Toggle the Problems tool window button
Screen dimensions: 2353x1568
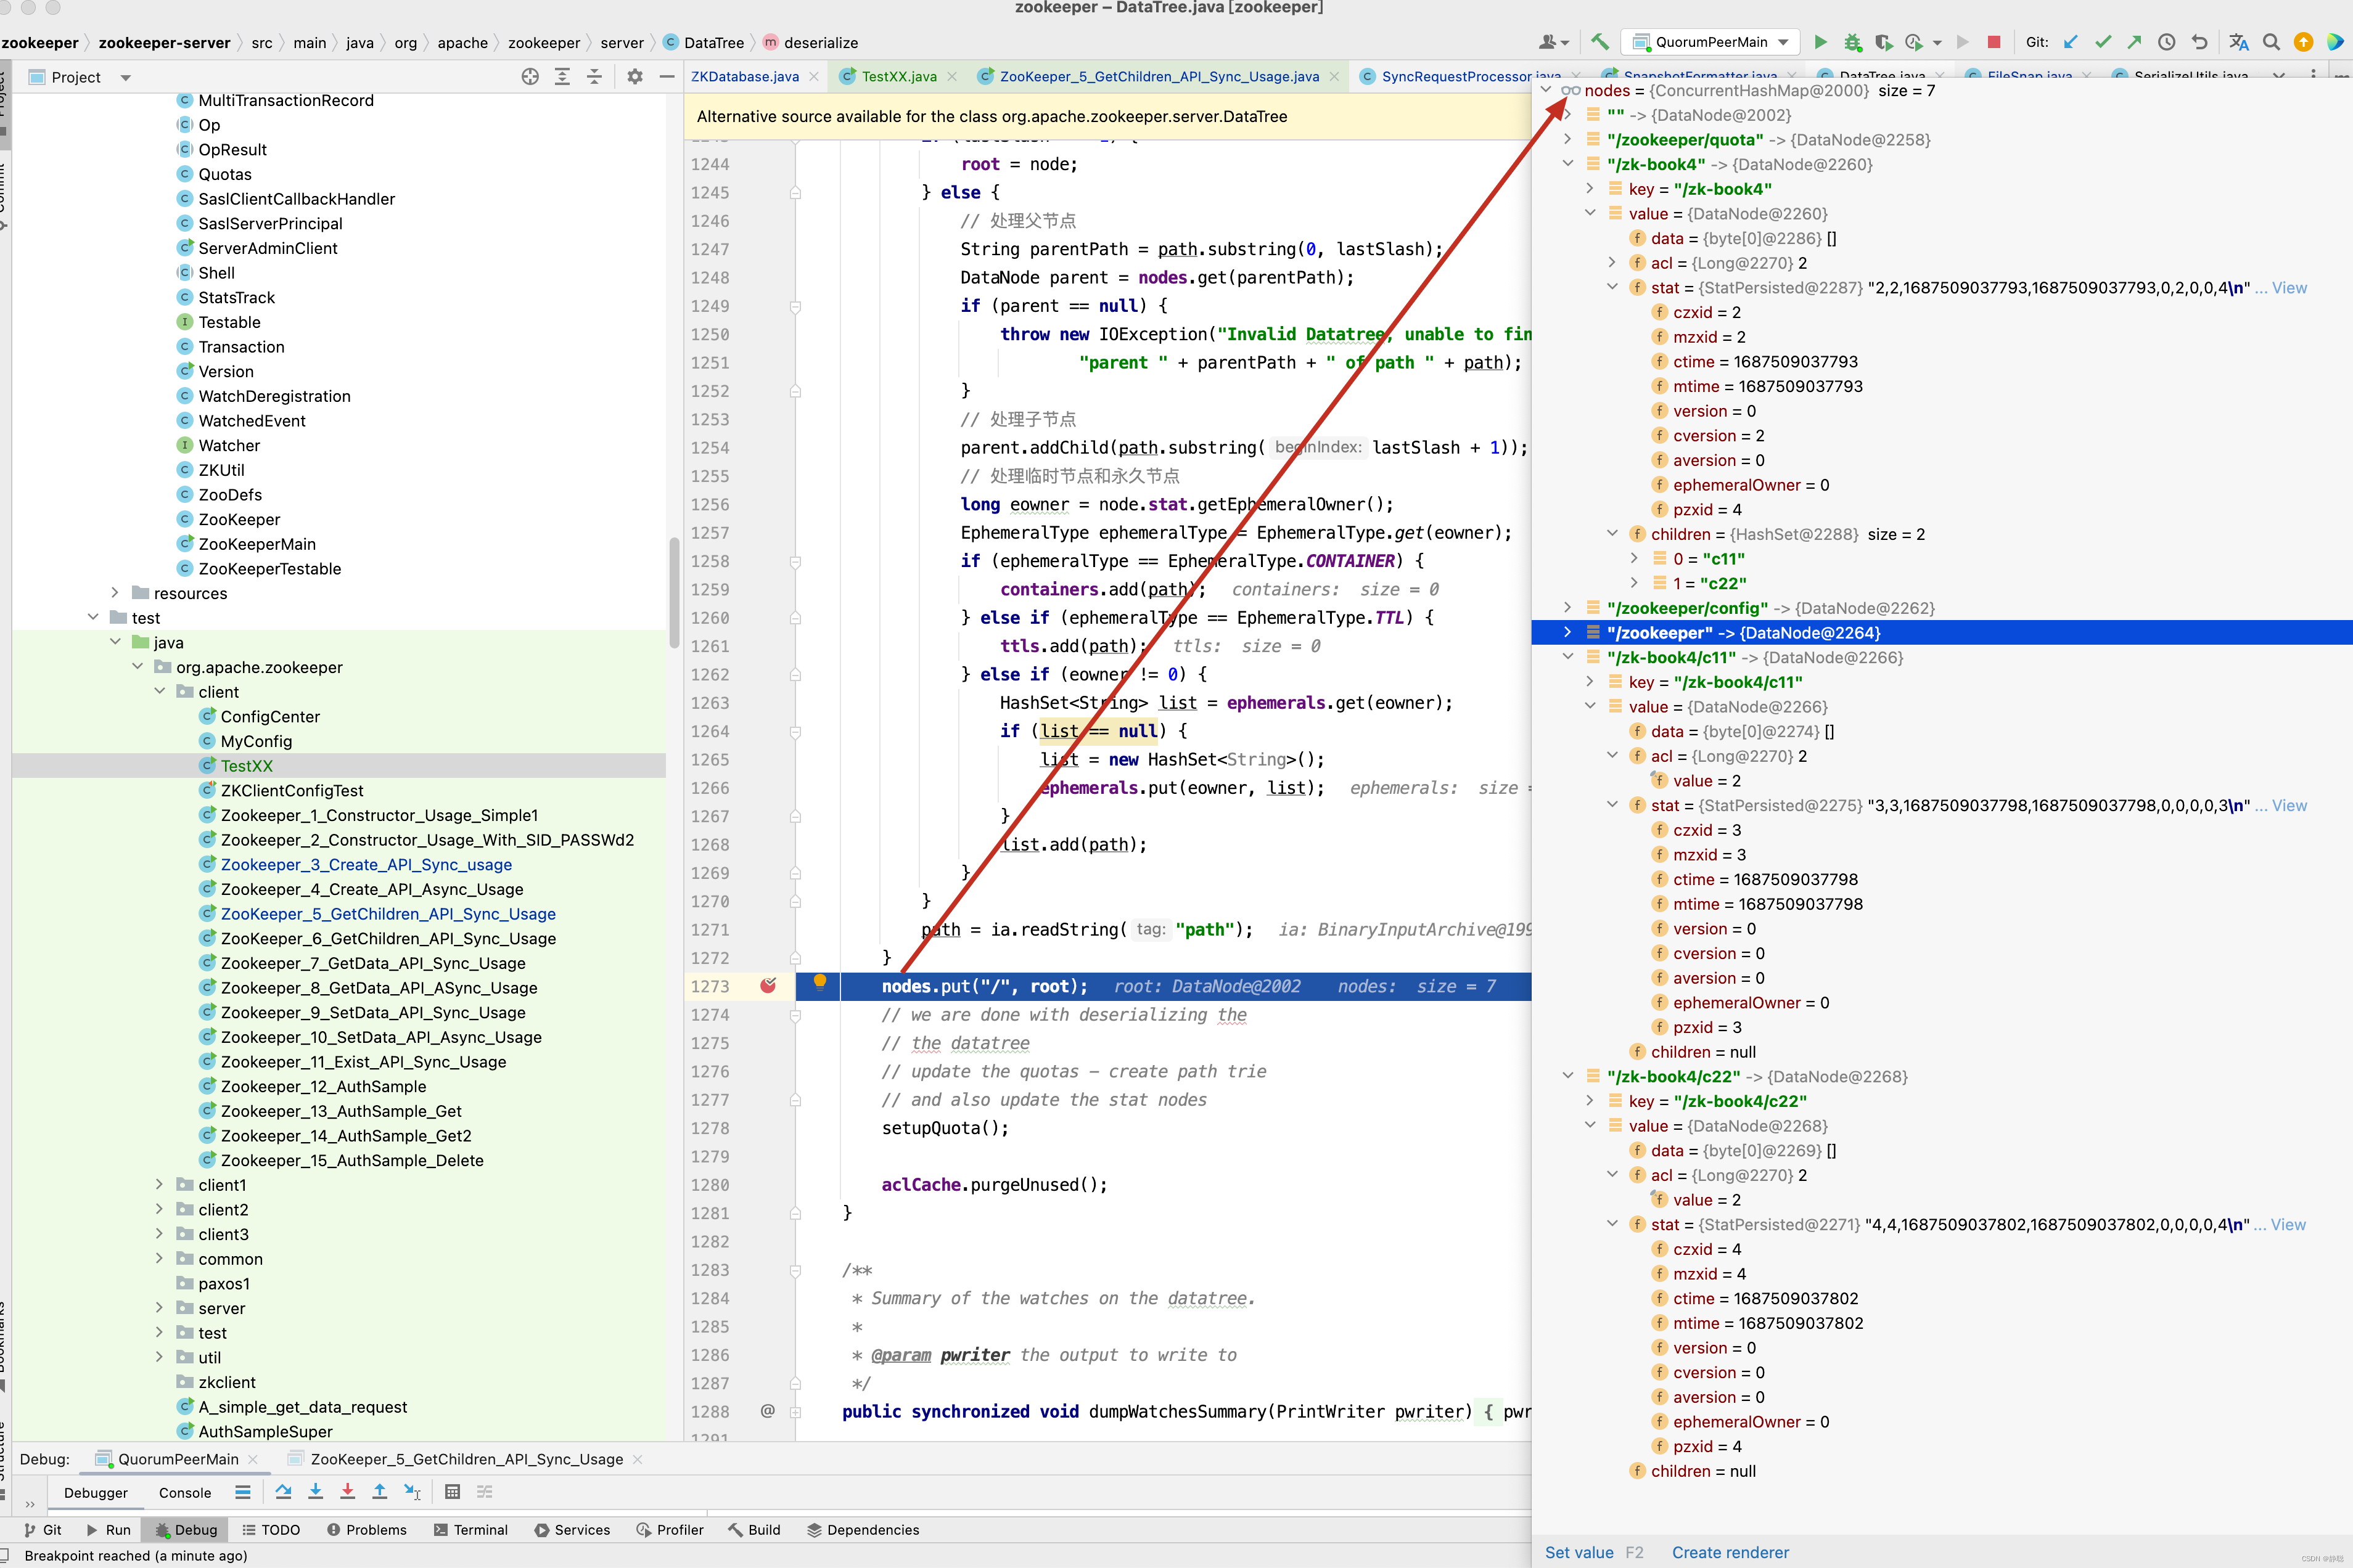pos(366,1530)
